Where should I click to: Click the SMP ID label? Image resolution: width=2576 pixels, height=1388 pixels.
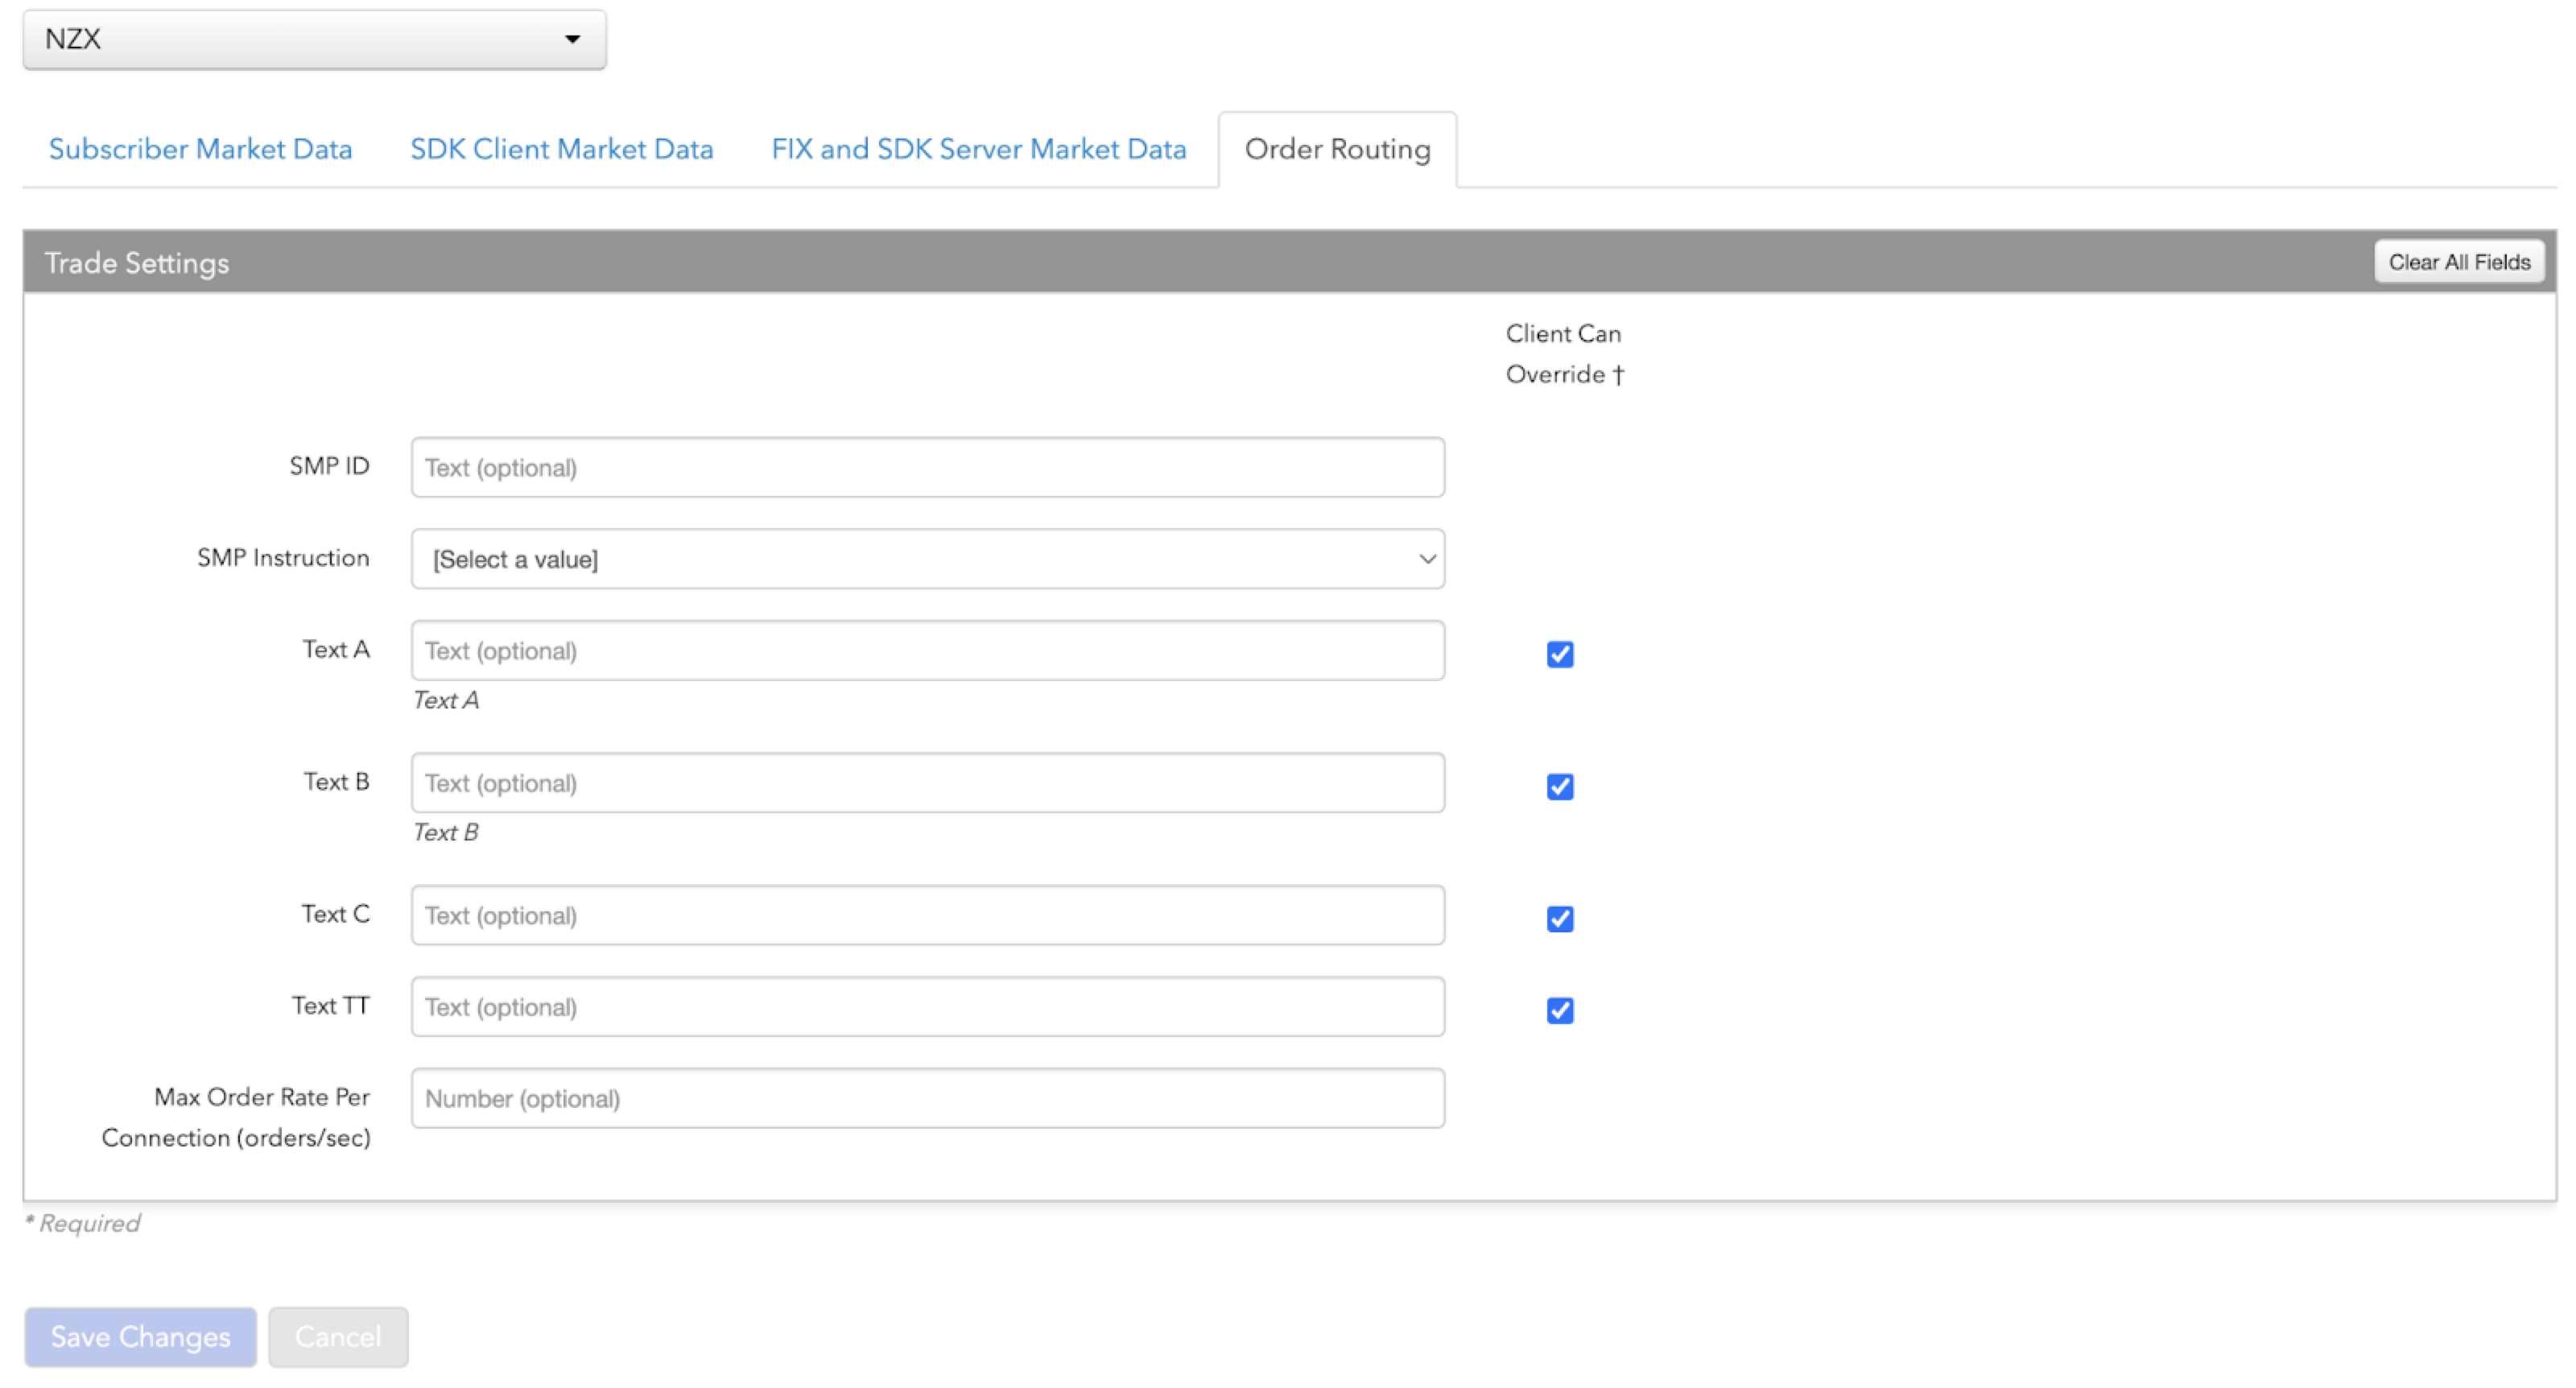[x=329, y=466]
